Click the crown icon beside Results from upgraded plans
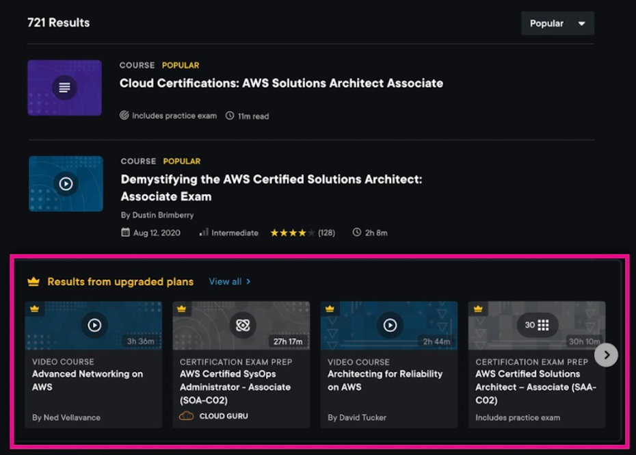 coord(34,281)
